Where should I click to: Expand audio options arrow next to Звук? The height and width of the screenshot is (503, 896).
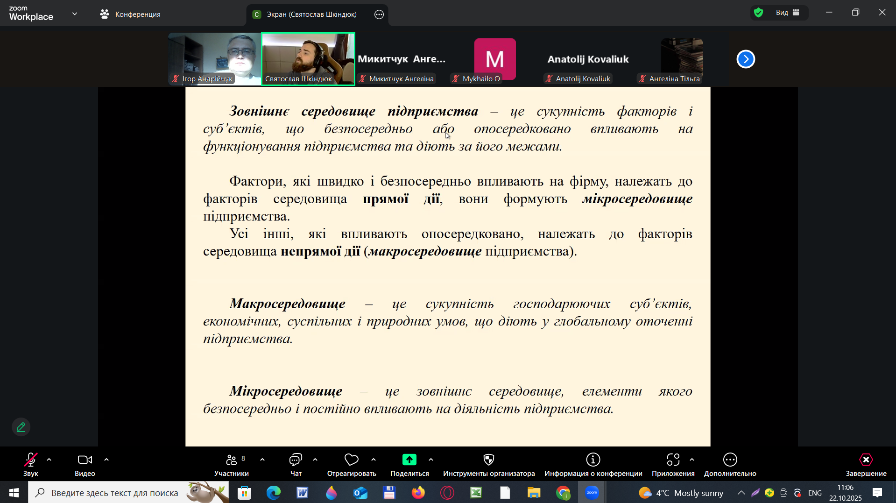point(49,460)
